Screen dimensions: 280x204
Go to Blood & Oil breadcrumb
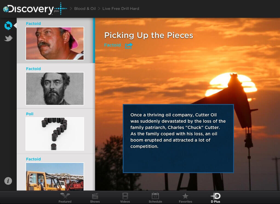pyautogui.click(x=85, y=8)
